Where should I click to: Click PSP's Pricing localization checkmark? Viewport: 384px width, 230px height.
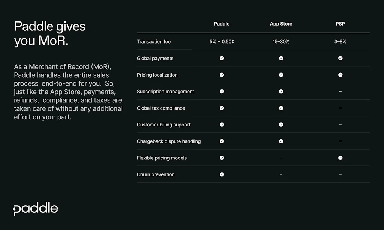(x=340, y=75)
